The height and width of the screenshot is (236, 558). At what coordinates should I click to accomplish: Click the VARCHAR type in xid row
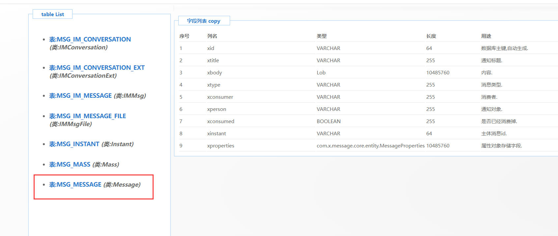coord(329,48)
